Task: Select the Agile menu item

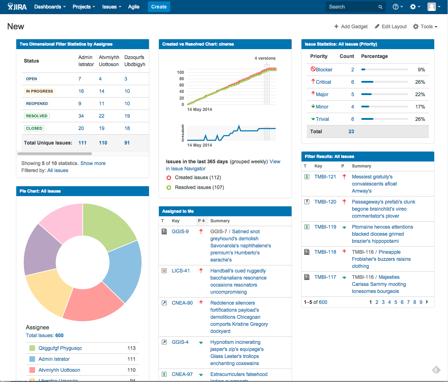Action: (x=133, y=7)
